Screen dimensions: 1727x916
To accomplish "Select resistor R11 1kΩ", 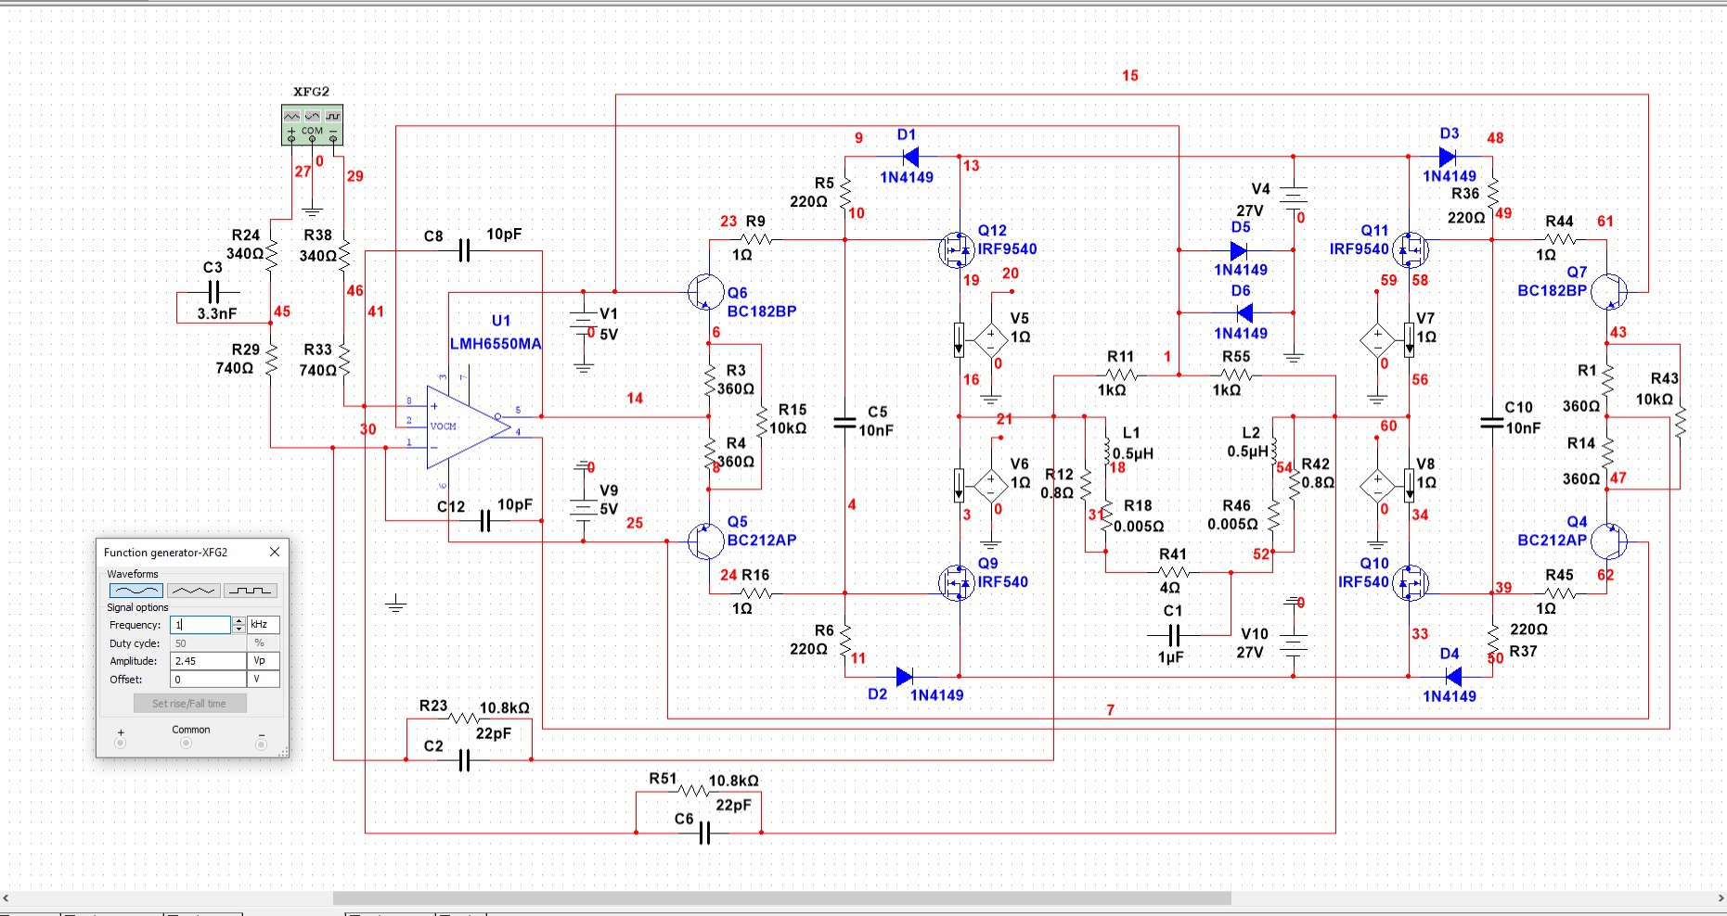I will 1120,375.
